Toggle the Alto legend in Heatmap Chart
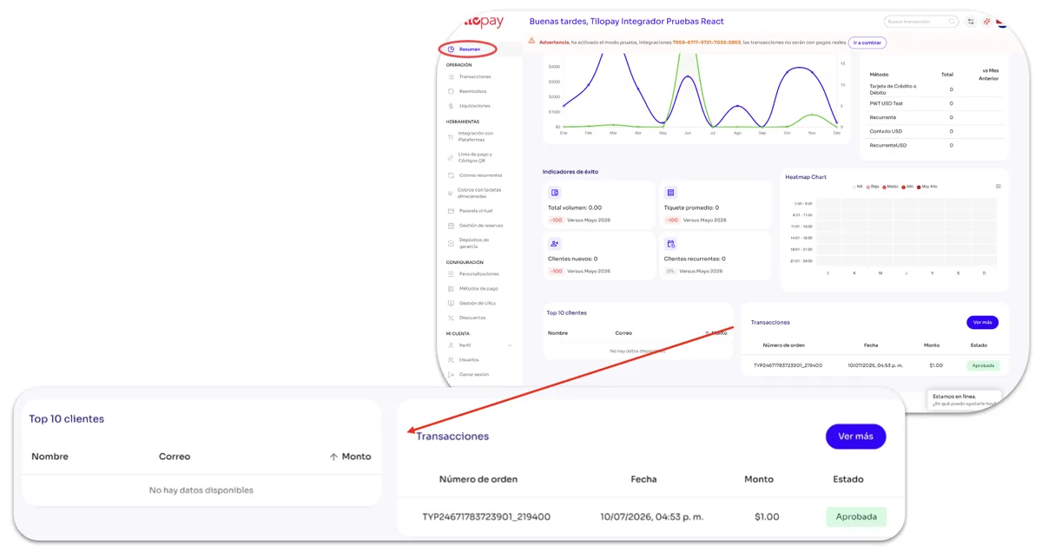1042x552 pixels. click(908, 187)
